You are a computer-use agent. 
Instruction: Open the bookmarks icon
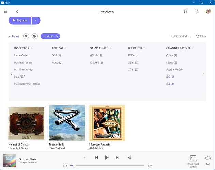coord(185,11)
